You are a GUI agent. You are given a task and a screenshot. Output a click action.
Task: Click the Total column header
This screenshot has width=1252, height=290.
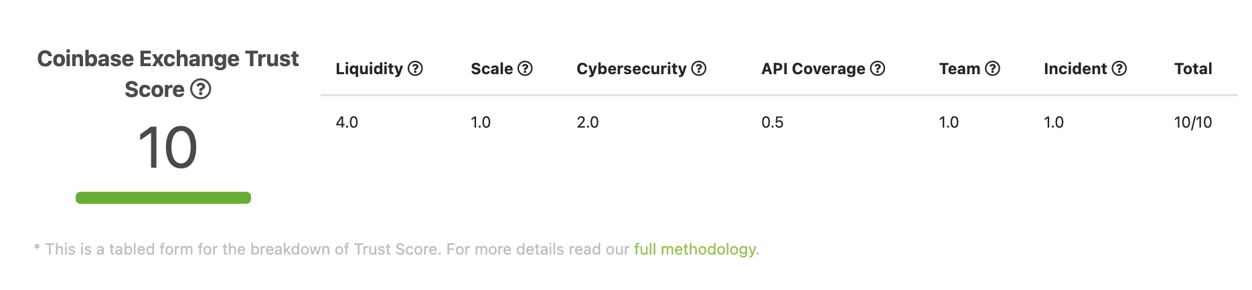tap(1192, 69)
